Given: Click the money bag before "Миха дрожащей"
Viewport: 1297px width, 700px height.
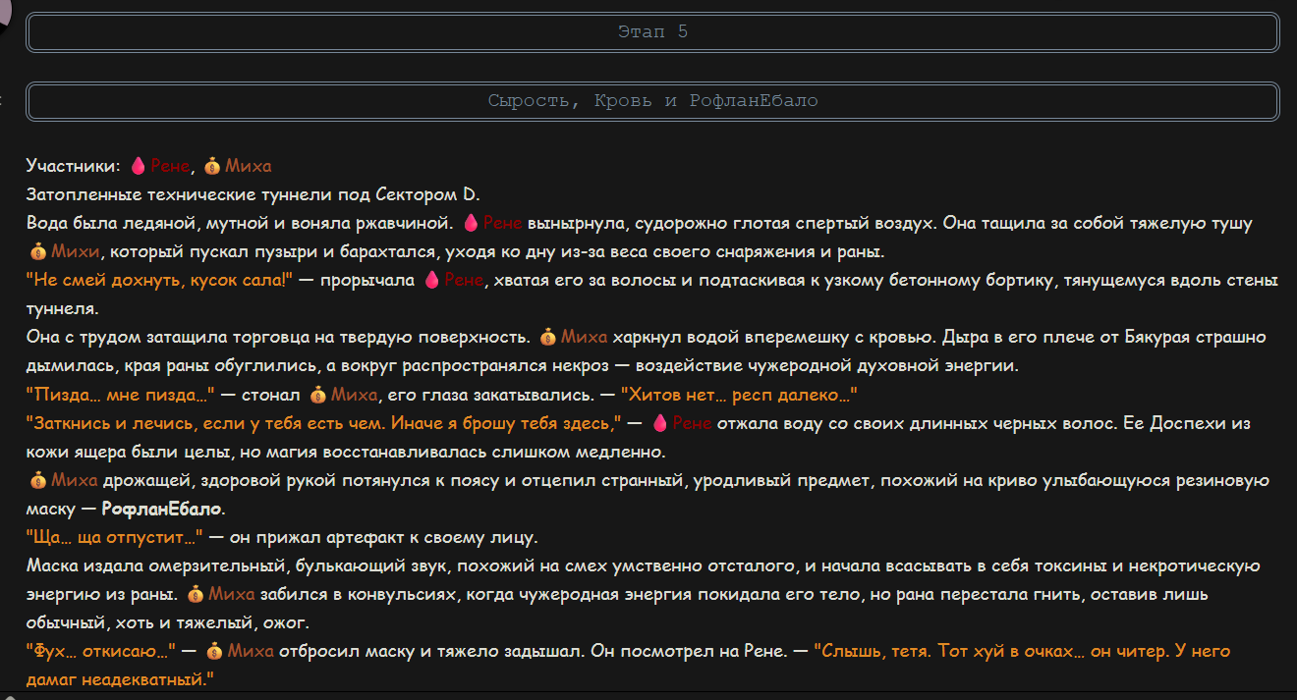Looking at the screenshot, I should coord(37,480).
